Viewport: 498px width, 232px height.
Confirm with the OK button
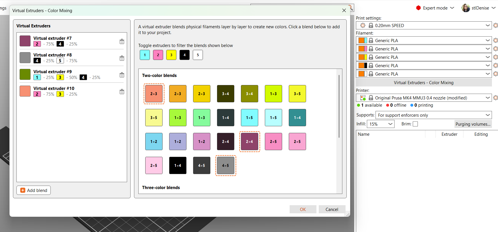(303, 209)
